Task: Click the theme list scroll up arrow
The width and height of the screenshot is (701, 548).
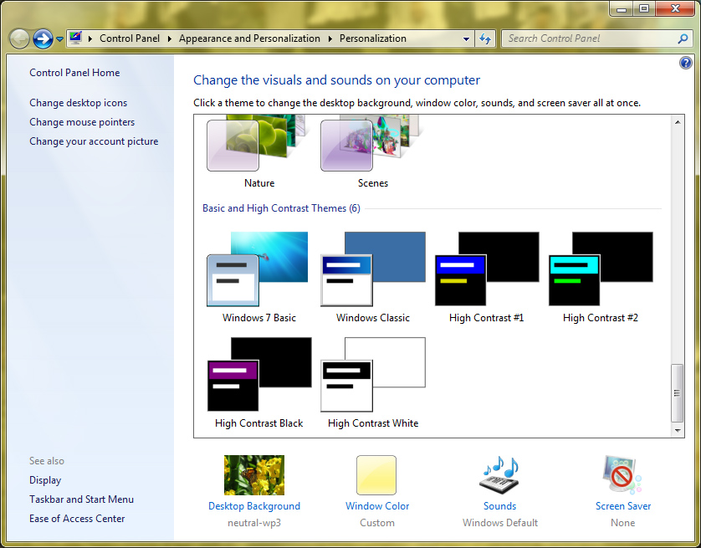Action: tap(678, 122)
